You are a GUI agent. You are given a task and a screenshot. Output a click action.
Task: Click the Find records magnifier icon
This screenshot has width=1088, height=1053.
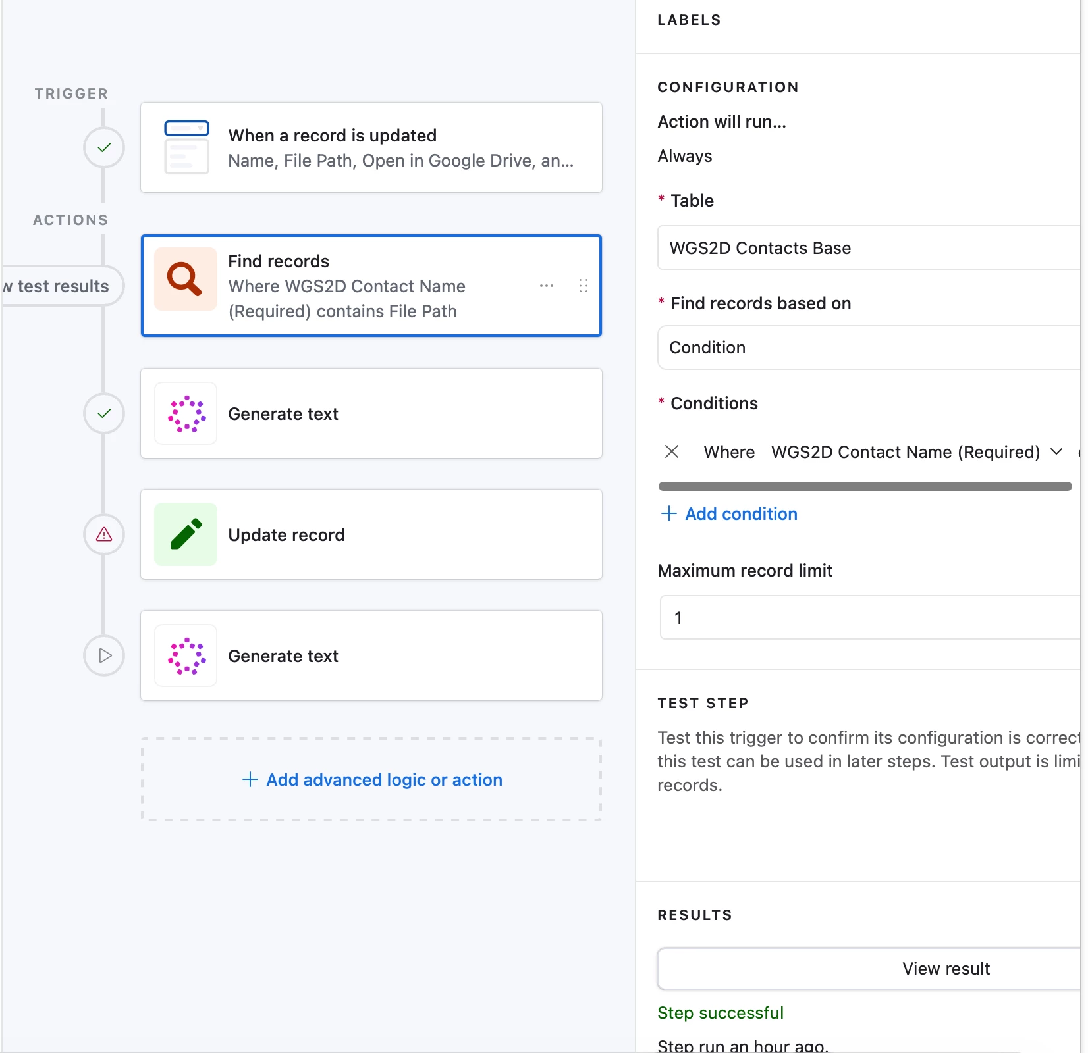point(185,279)
